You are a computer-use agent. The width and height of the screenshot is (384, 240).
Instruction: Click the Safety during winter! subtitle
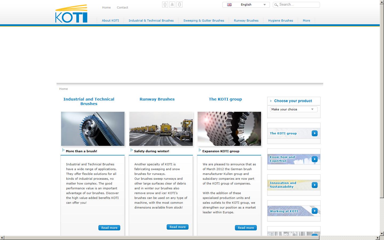pos(151,151)
